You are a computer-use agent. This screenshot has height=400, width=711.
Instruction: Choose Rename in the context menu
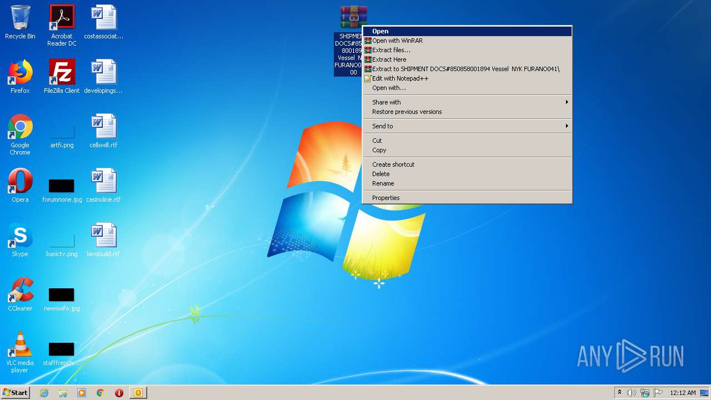coord(467,183)
